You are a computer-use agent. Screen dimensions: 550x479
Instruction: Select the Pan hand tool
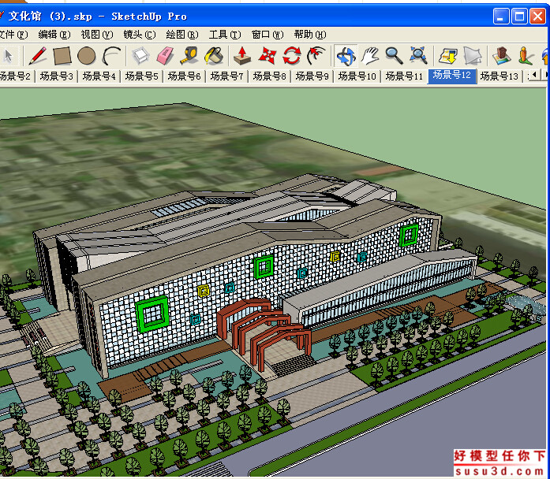point(370,56)
